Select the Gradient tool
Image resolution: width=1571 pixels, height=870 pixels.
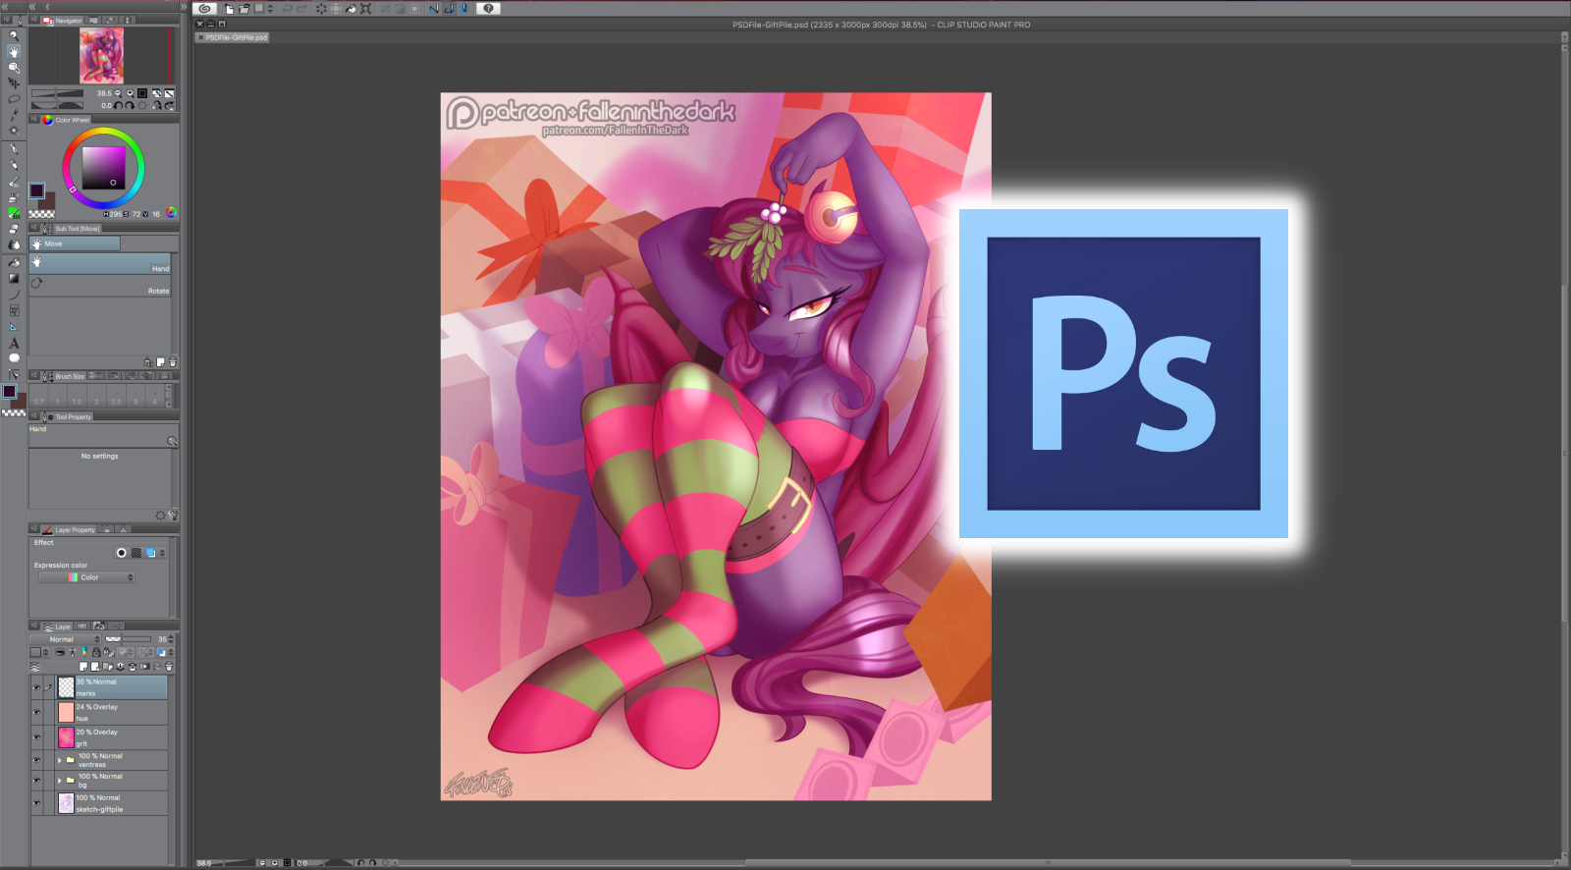[x=14, y=278]
